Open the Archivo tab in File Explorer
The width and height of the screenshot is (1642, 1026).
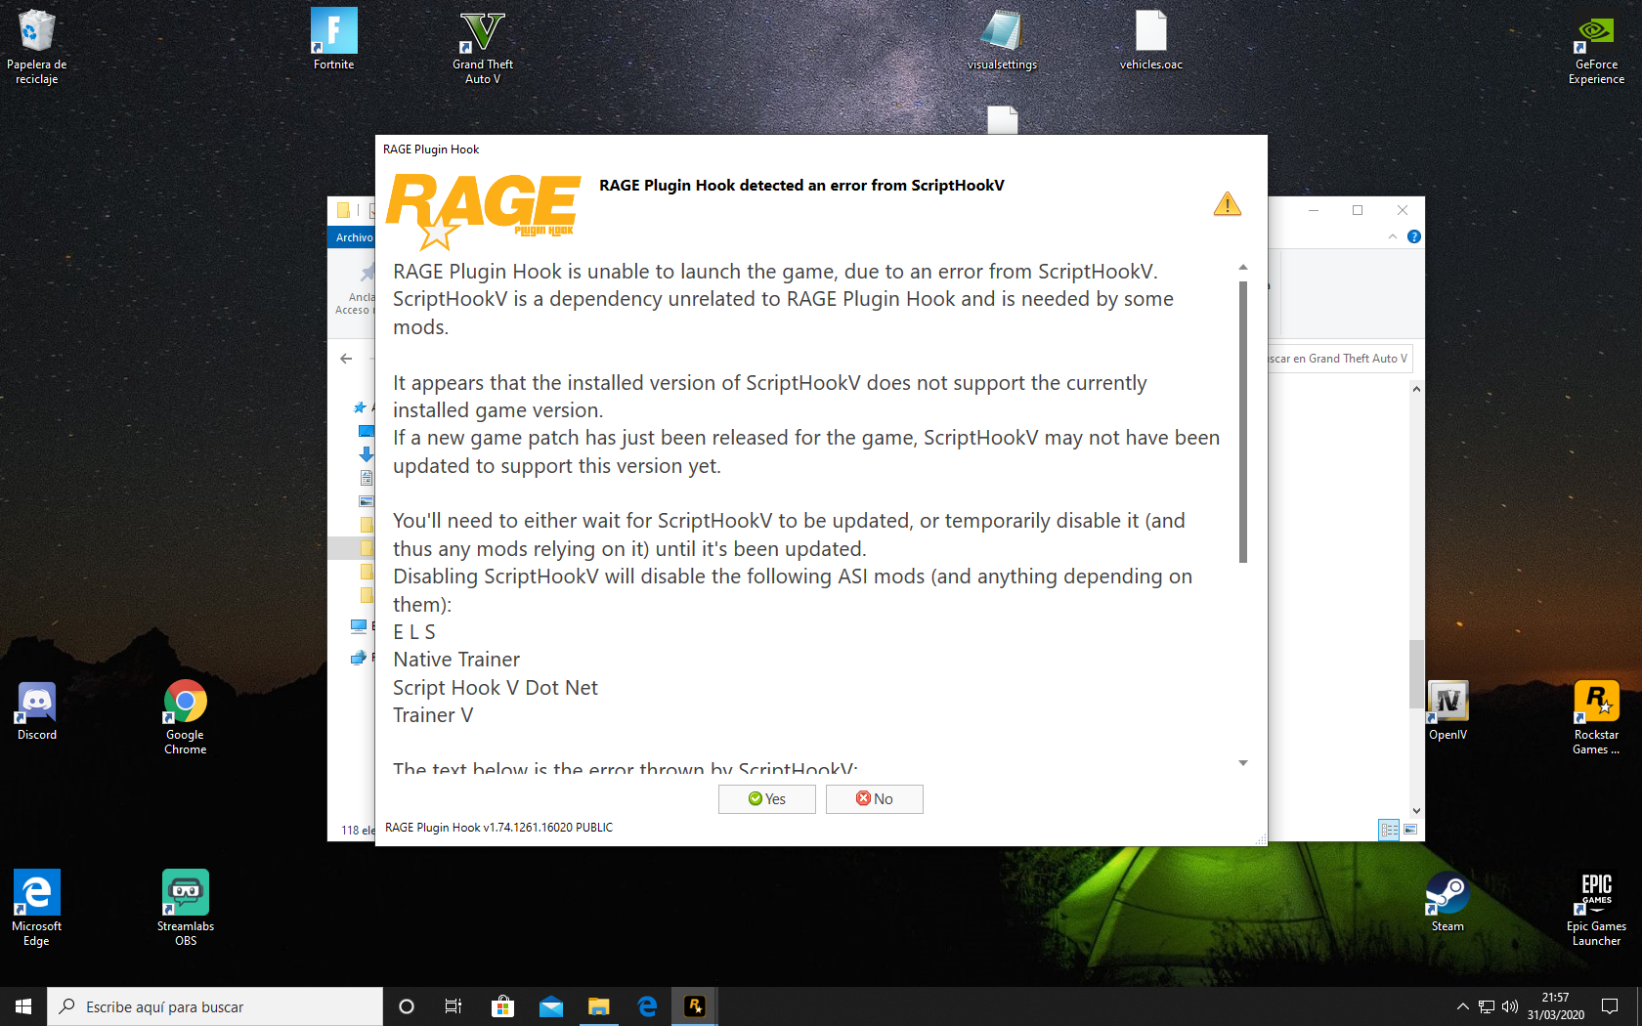354,237
